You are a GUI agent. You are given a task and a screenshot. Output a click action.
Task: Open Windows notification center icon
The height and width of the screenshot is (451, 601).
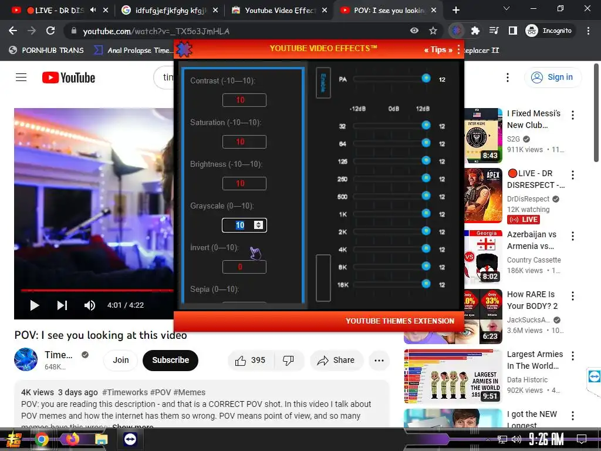pos(582,439)
